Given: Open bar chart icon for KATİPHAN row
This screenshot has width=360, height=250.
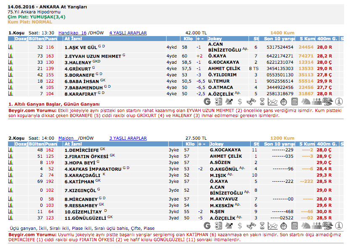Looking at the screenshot, I should (11, 181).
